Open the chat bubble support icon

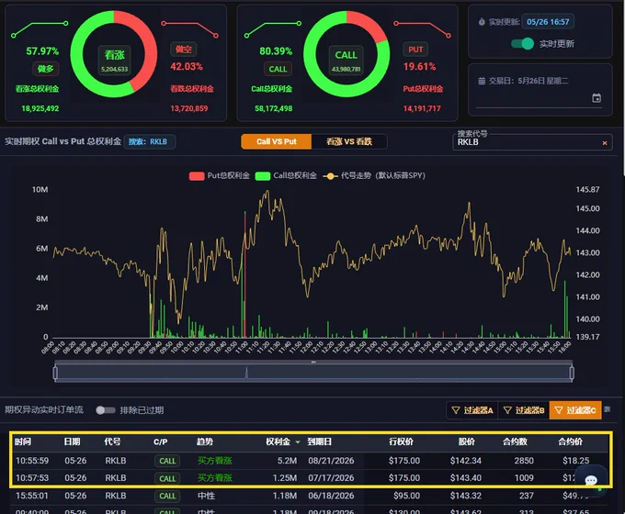591,480
